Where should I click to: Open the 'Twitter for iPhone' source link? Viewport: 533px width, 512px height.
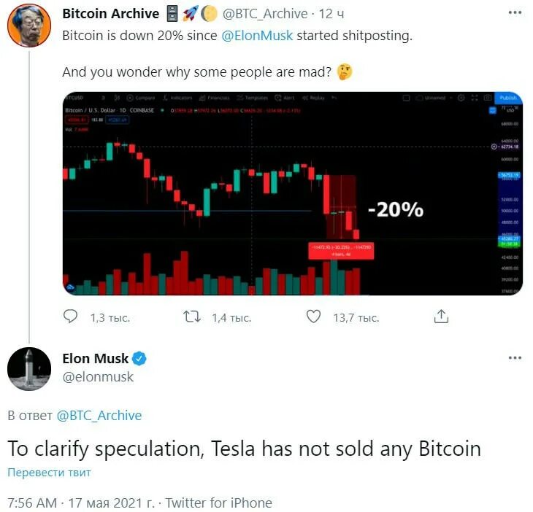pyautogui.click(x=219, y=503)
